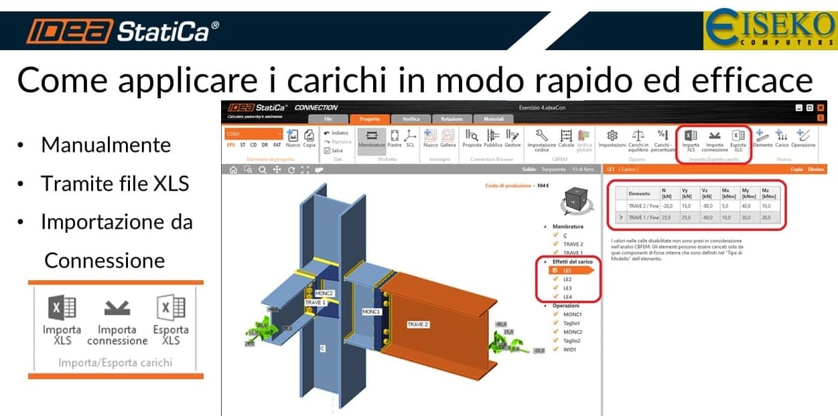Viewport: 838px width, 416px height.
Task: Click Elimina in the LE1 header bar
Action: click(x=815, y=170)
